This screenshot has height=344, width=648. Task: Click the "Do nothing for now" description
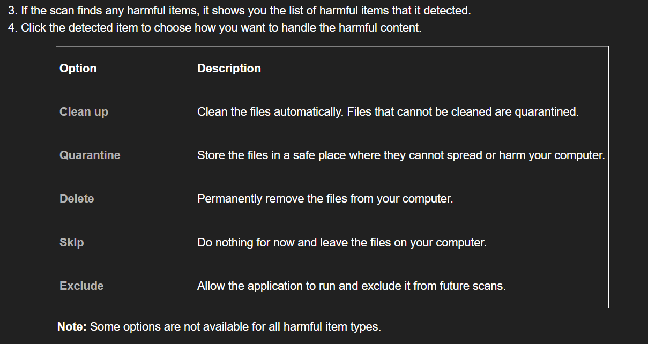click(342, 242)
